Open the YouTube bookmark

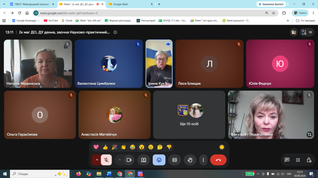[51, 20]
